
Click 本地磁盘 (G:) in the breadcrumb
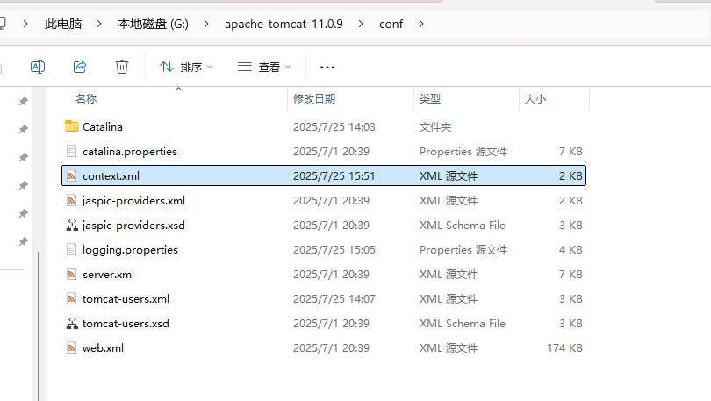coord(153,24)
